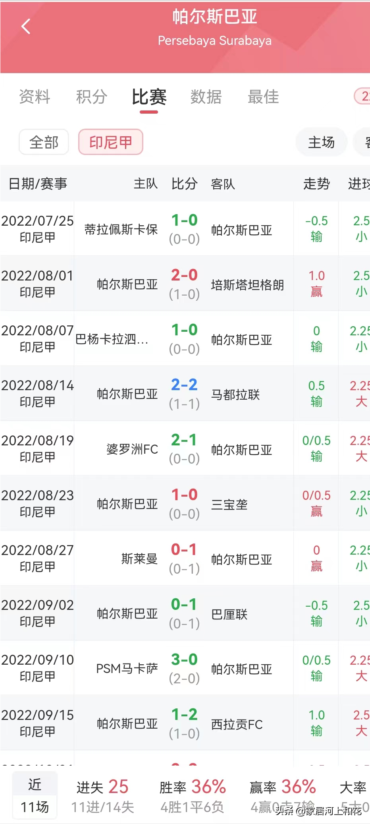Select the 全部 filter chip
This screenshot has height=824, width=370.
pyautogui.click(x=44, y=142)
